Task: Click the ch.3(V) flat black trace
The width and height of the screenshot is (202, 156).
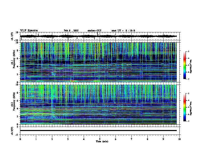Action: [98, 131]
